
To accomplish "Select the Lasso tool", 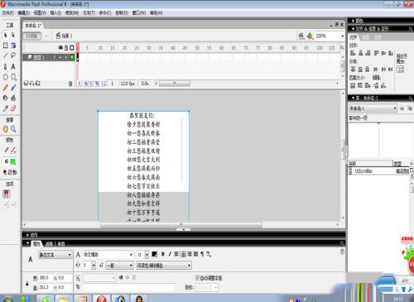I will 13,55.
